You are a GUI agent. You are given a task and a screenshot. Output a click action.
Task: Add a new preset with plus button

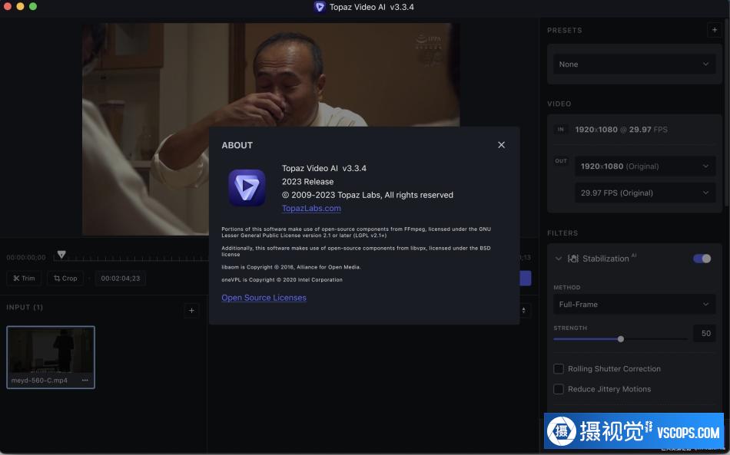click(714, 30)
